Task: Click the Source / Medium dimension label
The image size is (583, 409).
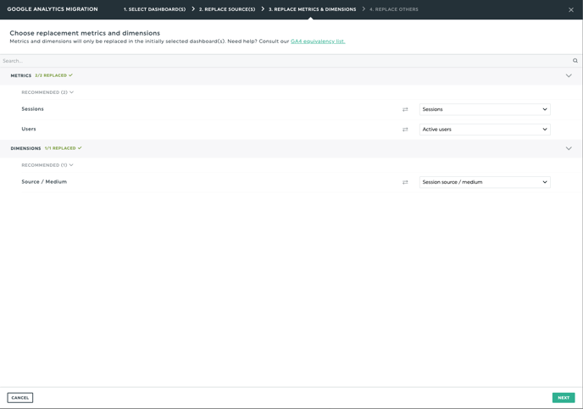Action: click(44, 182)
